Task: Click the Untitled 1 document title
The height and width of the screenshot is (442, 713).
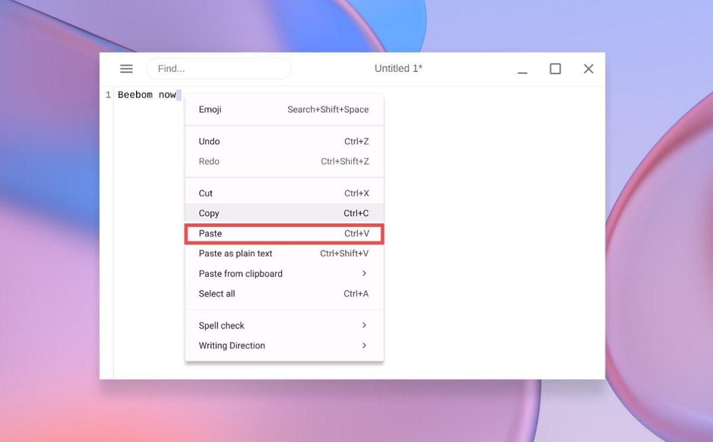Action: coord(399,68)
